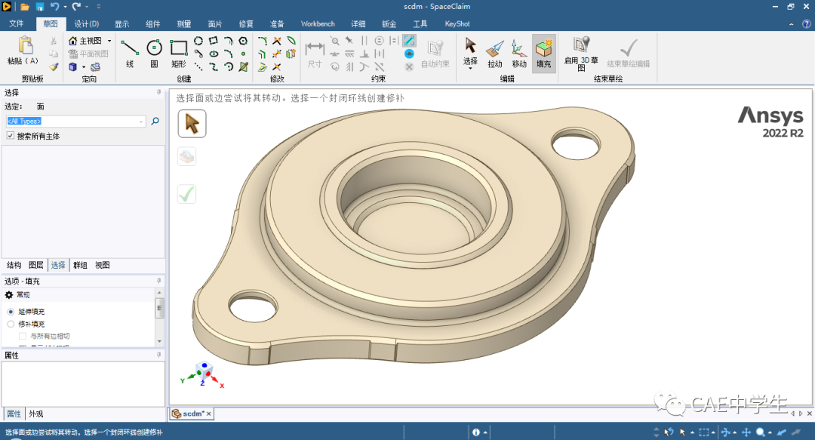The image size is (815, 440).
Task: Switch to the KeyShot ribbon tab
Action: (x=457, y=24)
